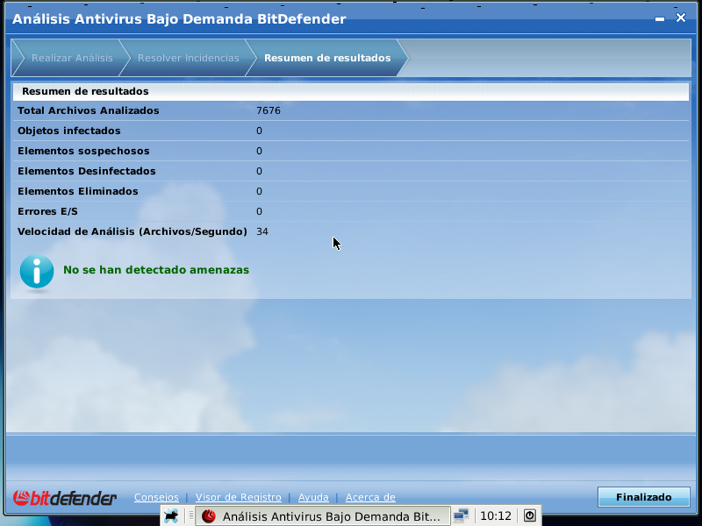Open the taskbar launcher menu icon
This screenshot has width=702, height=526.
(171, 516)
